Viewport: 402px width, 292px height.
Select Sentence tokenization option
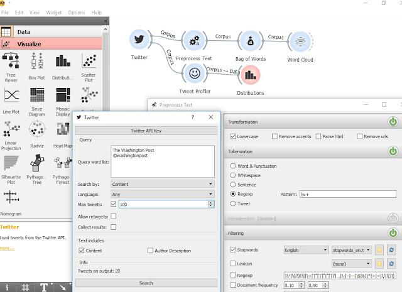(x=233, y=185)
